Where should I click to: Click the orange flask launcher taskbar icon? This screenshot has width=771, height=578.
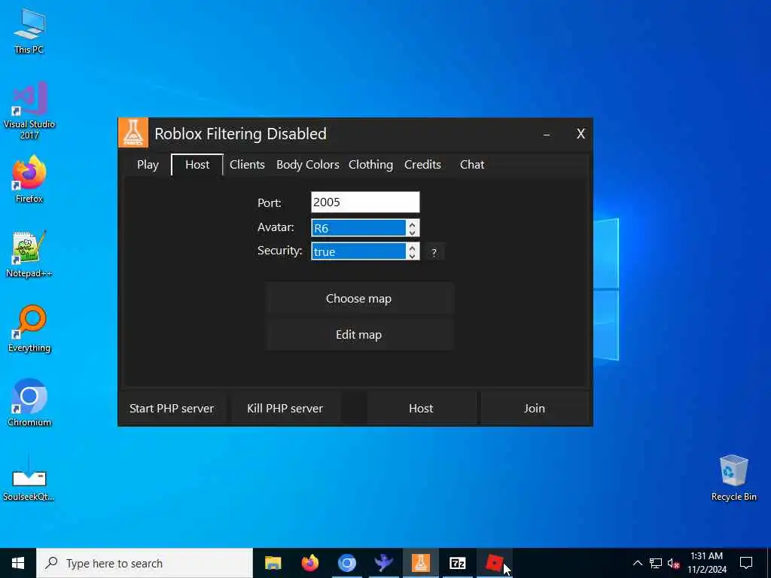420,563
